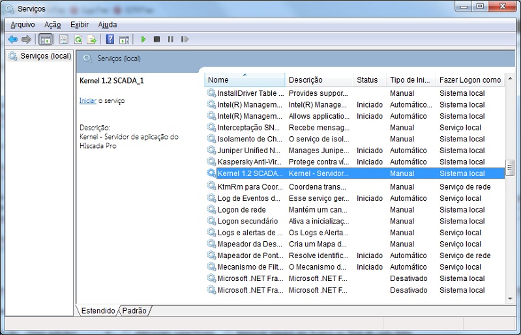Open the Ação menu

coord(53,25)
